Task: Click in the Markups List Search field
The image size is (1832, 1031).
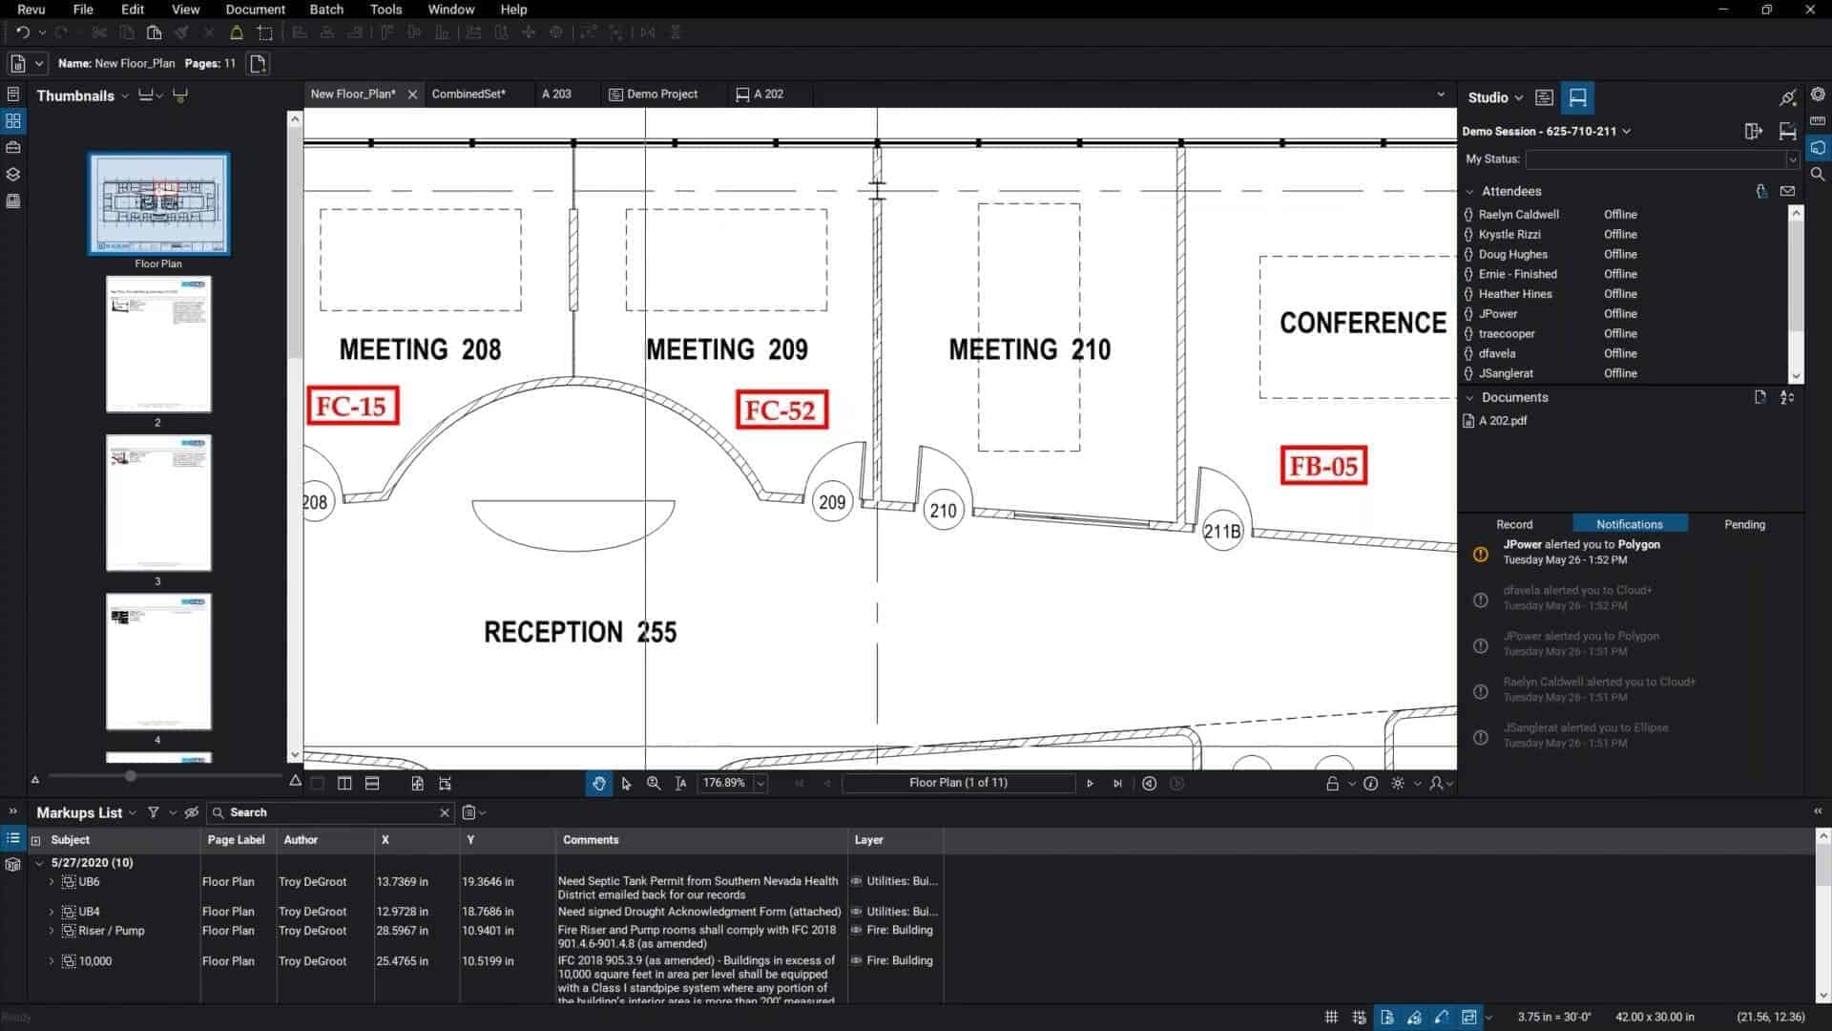Action: tap(330, 812)
